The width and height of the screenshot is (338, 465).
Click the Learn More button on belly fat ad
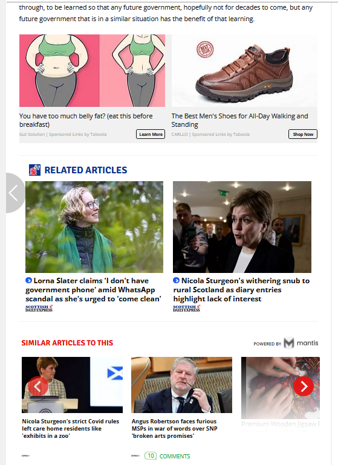tap(151, 134)
